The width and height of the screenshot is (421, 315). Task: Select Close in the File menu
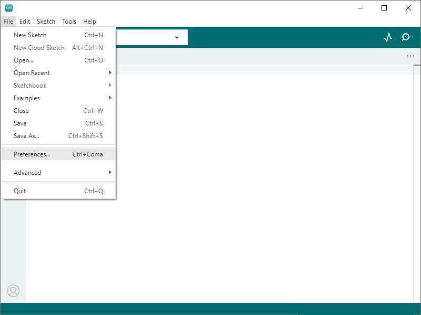(58, 111)
